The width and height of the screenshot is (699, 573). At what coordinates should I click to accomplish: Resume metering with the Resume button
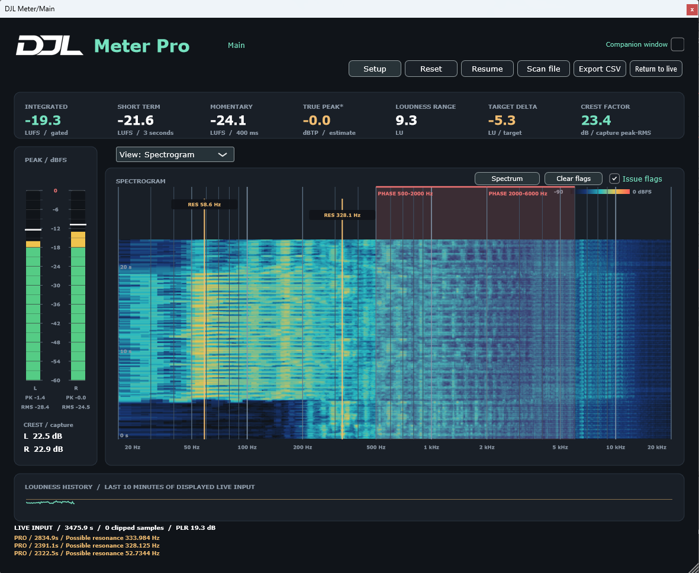pos(487,69)
